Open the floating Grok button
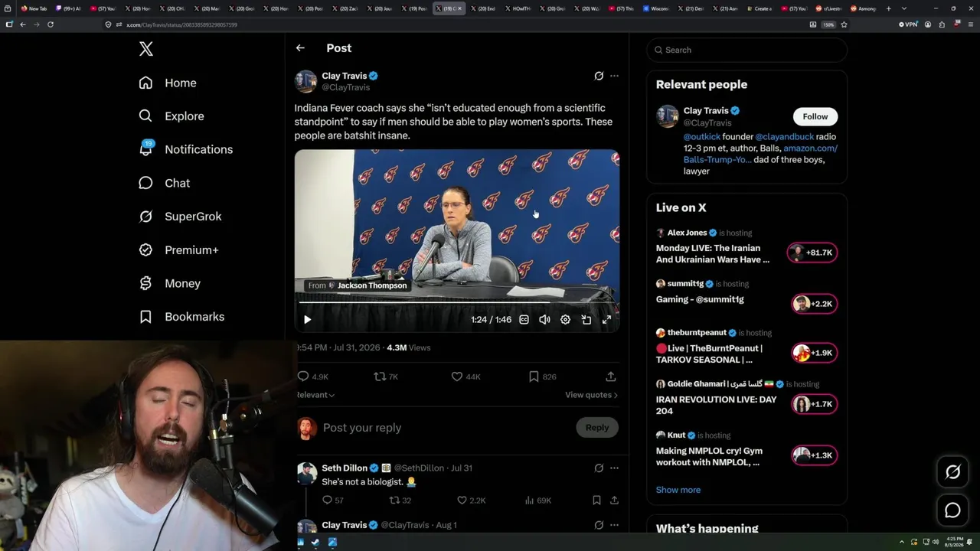The height and width of the screenshot is (551, 980). tap(952, 472)
